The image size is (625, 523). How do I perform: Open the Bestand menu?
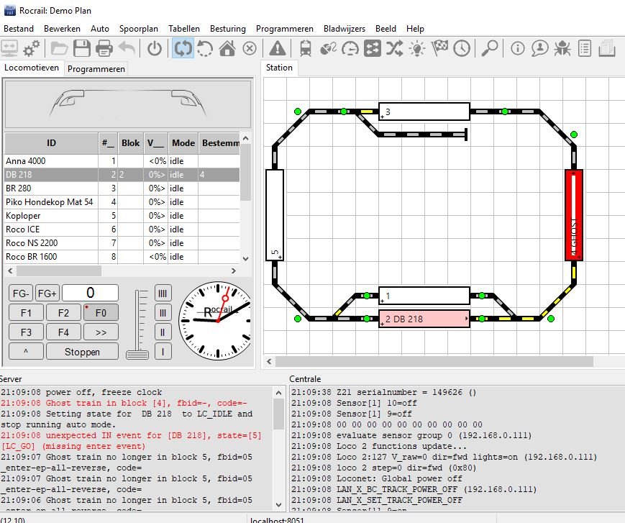(18, 29)
